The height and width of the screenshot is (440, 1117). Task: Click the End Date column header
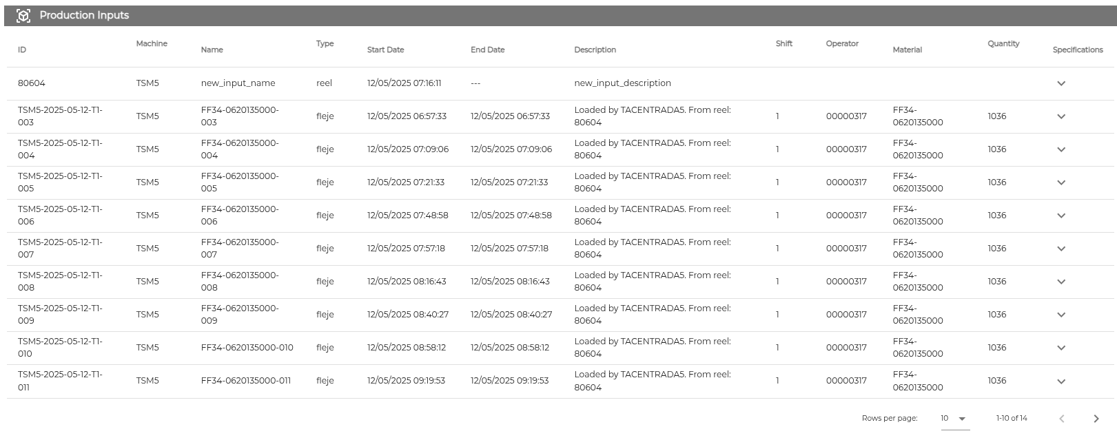(x=487, y=50)
